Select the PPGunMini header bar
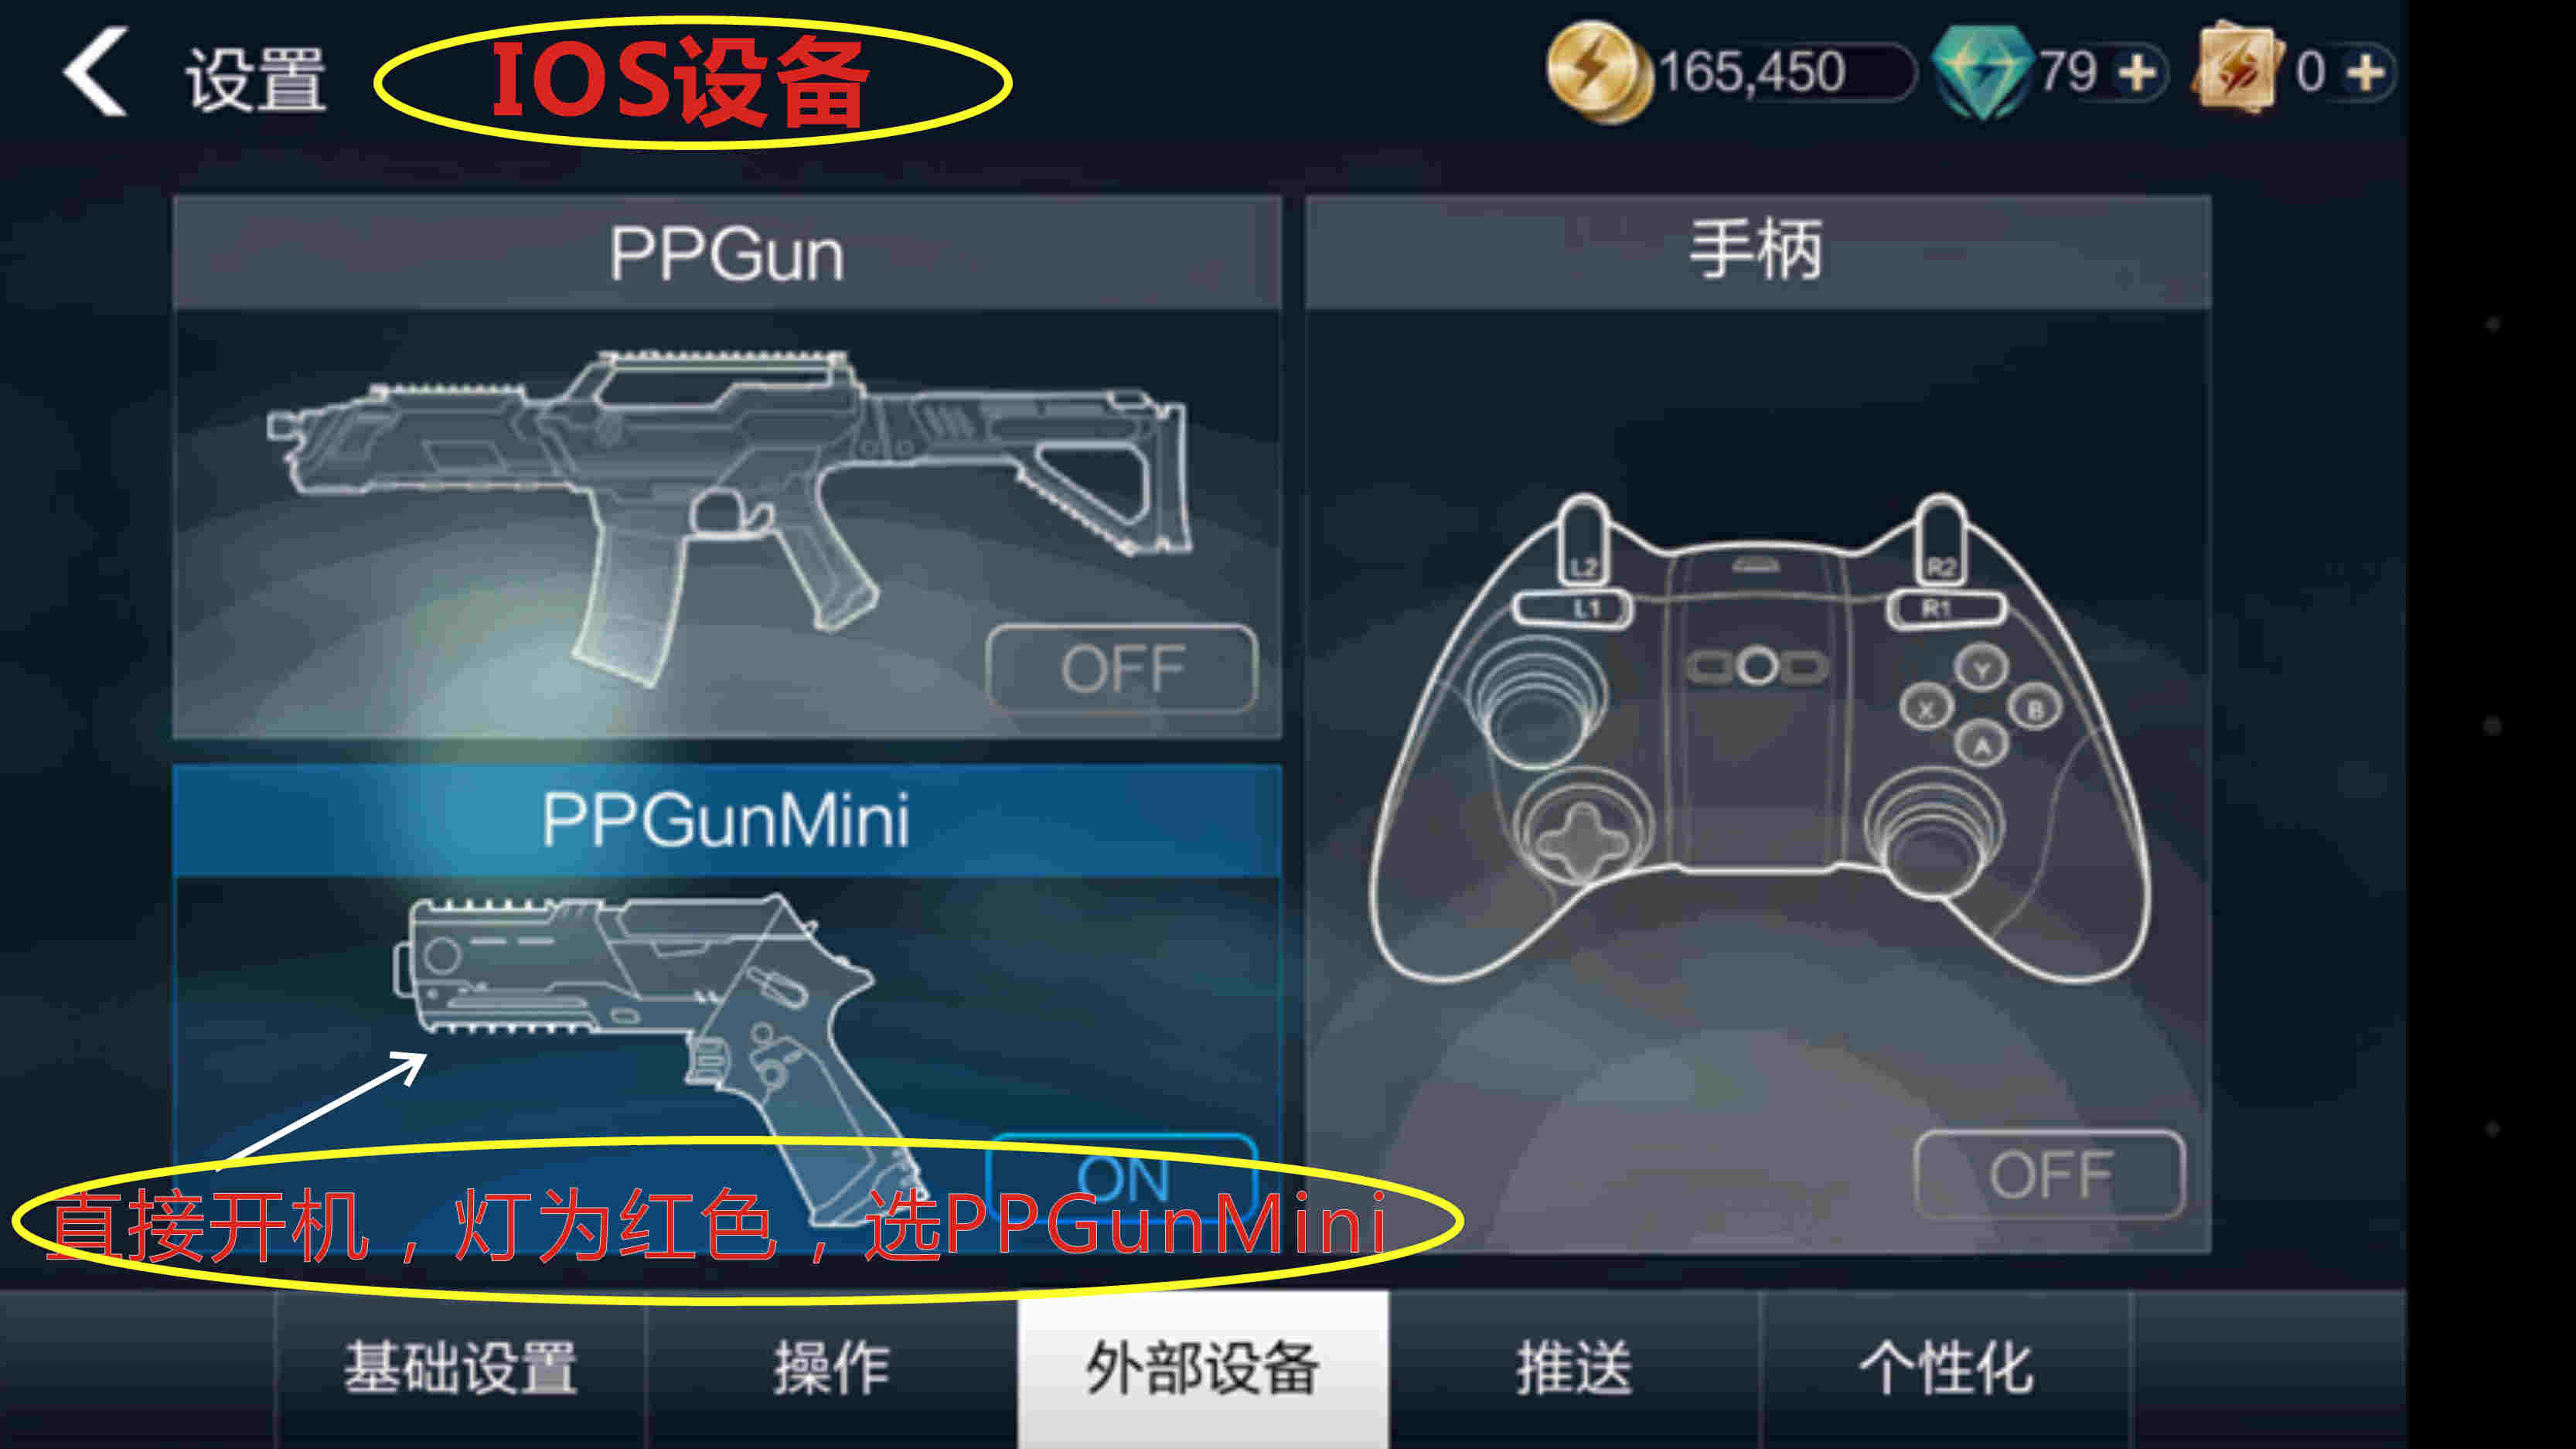The width and height of the screenshot is (2576, 1449). click(727, 821)
